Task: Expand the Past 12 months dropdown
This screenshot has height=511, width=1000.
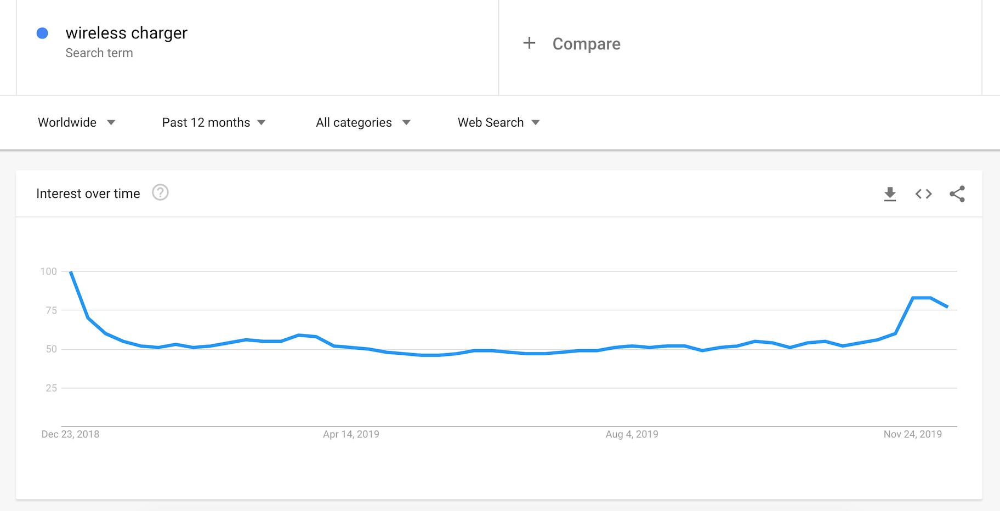Action: click(x=213, y=122)
